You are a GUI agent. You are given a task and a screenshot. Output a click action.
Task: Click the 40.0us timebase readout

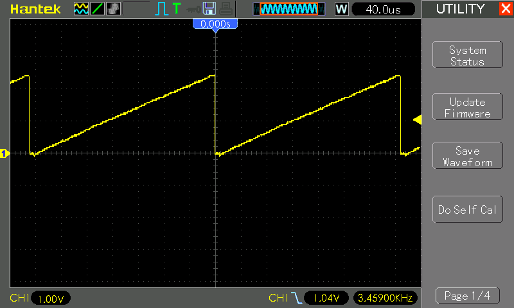click(x=383, y=9)
